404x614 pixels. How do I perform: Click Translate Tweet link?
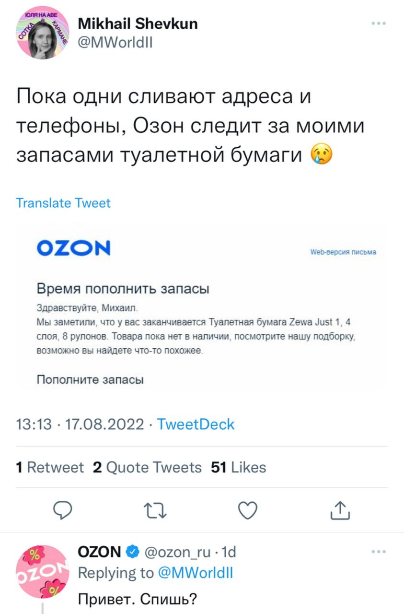63,203
